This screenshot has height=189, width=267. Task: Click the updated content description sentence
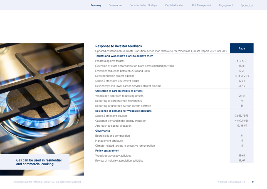pos(161,51)
